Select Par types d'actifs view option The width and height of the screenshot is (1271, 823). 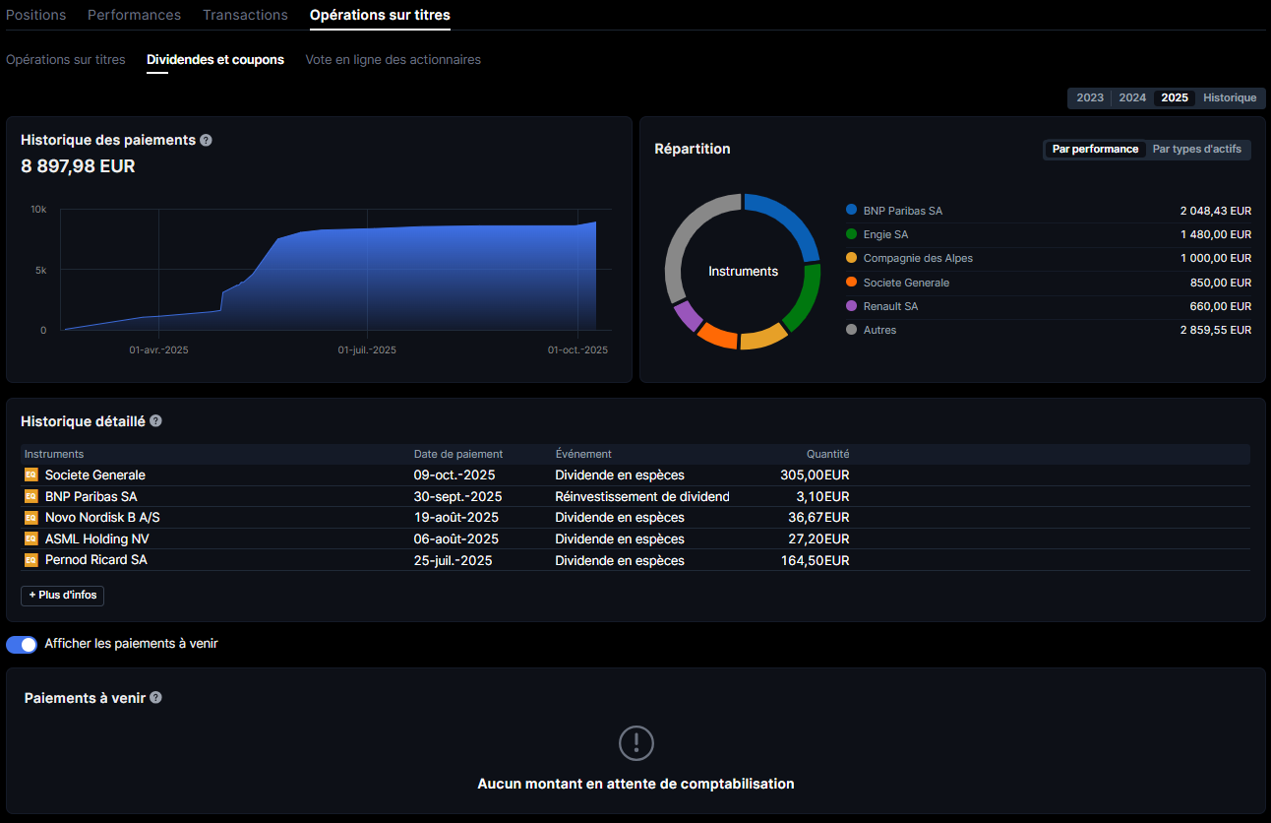coord(1197,150)
